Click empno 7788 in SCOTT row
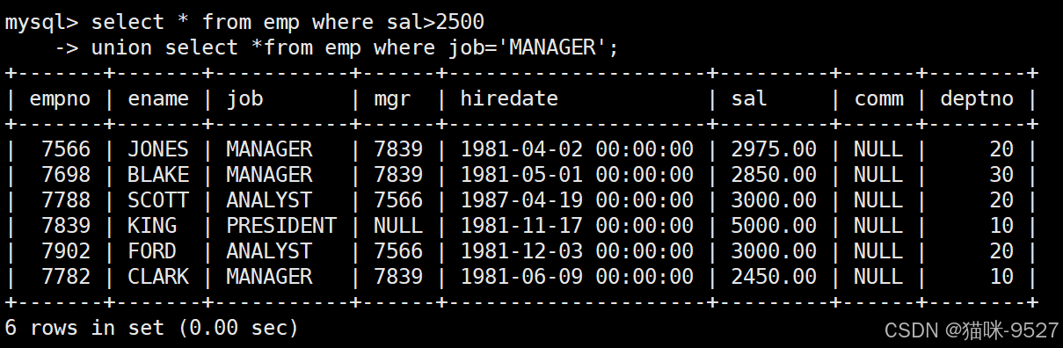The image size is (1063, 348). [x=66, y=200]
